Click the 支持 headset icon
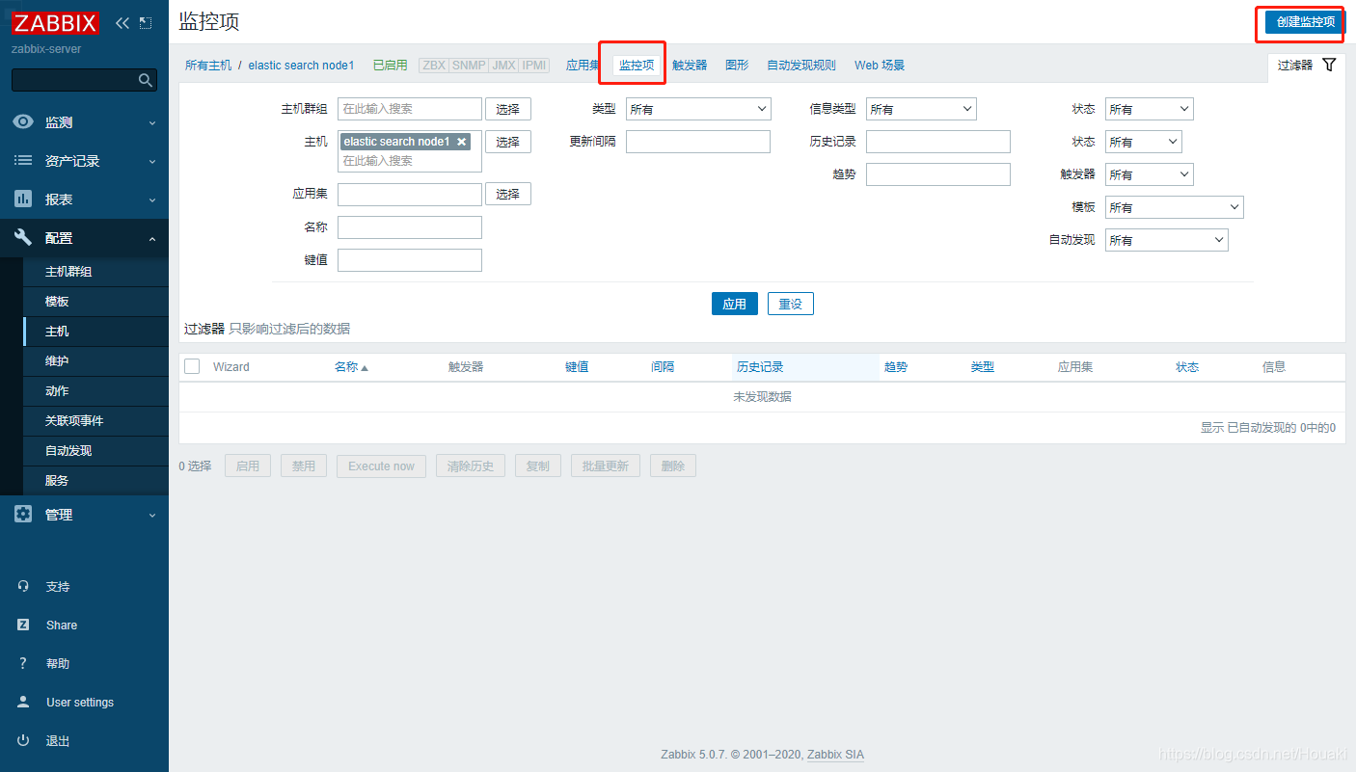Viewport: 1356px width, 772px height. 23,586
